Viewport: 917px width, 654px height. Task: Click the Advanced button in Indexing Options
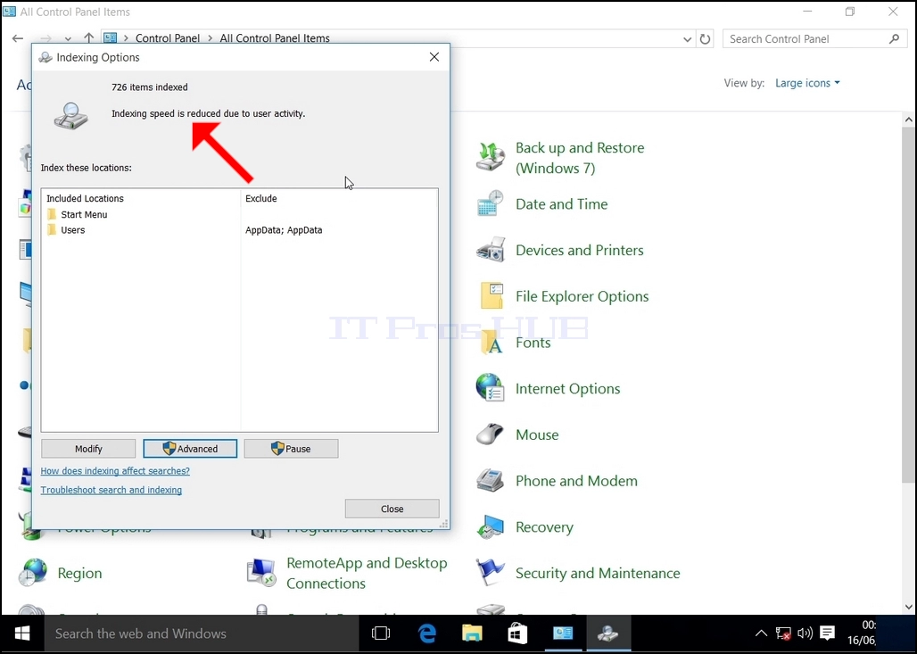[190, 449]
